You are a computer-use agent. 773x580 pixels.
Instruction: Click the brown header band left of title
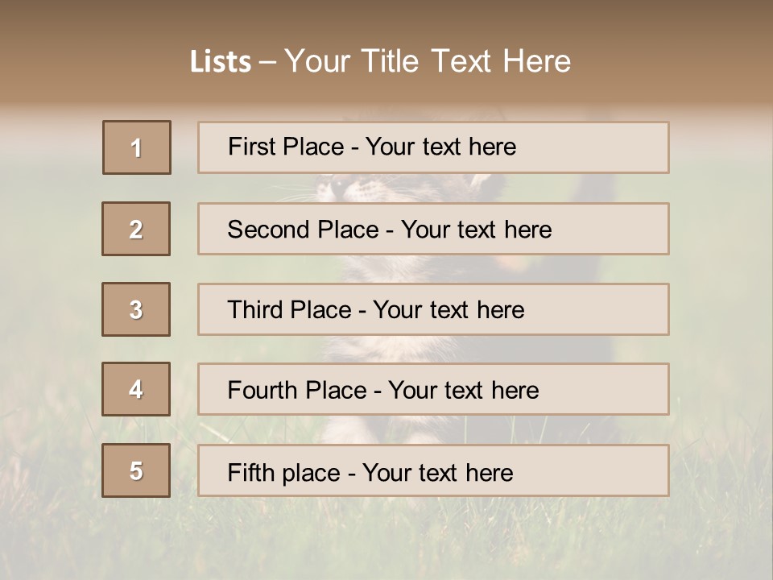(93, 54)
